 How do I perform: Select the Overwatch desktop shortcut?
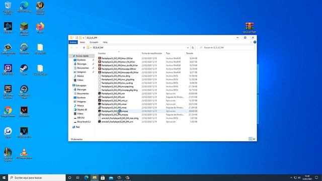coord(24,49)
